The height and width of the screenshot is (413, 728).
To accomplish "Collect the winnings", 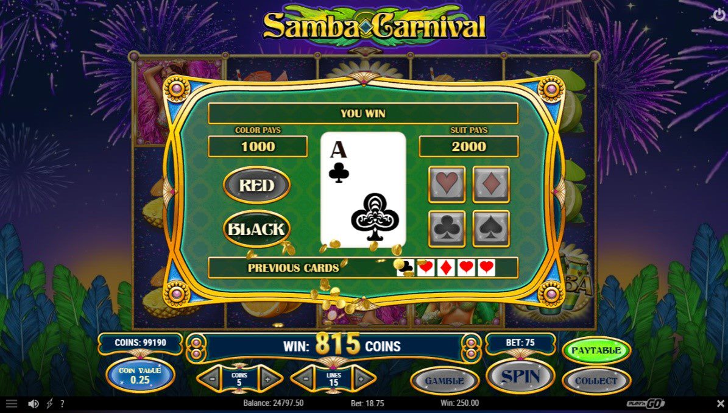I will (x=596, y=381).
